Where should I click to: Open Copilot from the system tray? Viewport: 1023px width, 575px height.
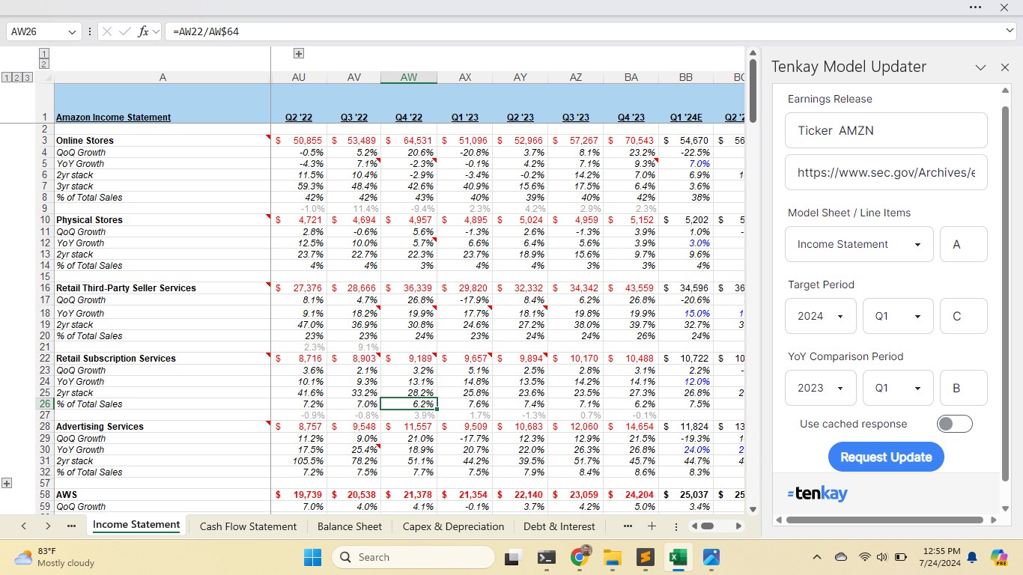tap(999, 557)
